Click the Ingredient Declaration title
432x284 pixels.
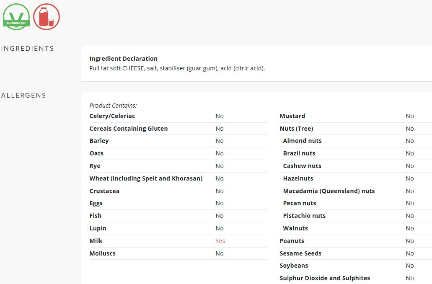tap(124, 59)
